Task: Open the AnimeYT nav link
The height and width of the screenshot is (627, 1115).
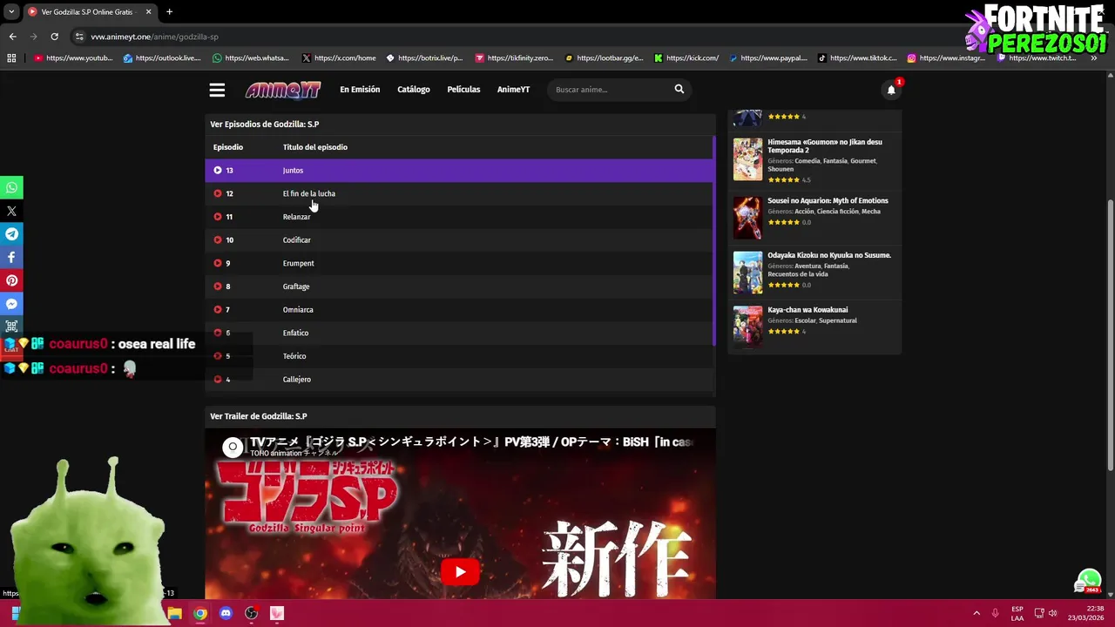Action: pos(513,90)
